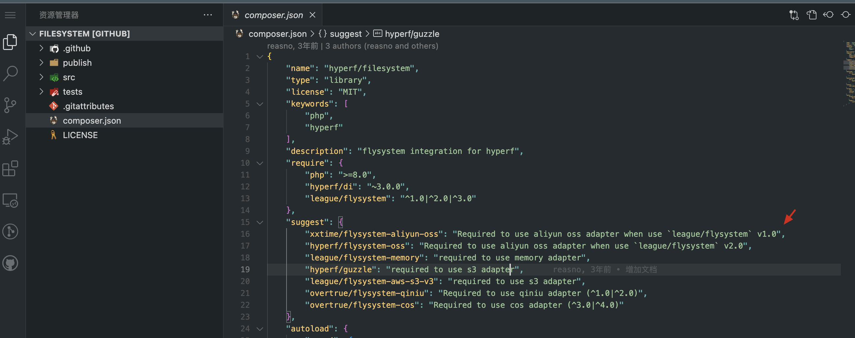Open the hamburger menu at top left
The image size is (855, 338).
(x=10, y=15)
